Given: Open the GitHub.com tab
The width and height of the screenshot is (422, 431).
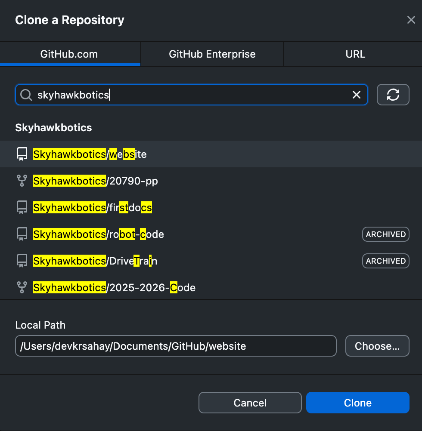Looking at the screenshot, I should [70, 54].
